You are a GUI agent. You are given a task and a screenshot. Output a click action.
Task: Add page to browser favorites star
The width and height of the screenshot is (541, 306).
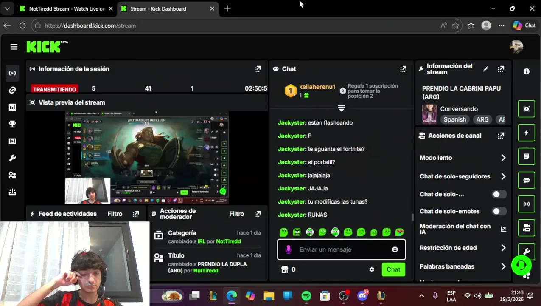[456, 25]
